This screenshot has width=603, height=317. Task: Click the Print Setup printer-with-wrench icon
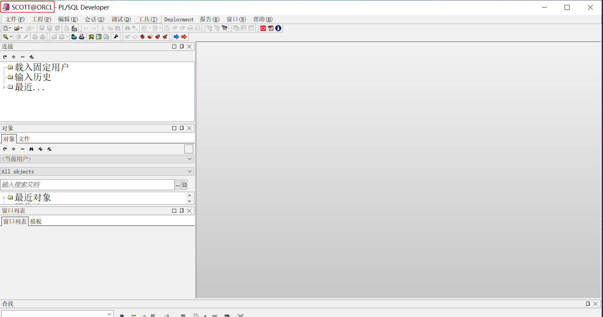(74, 28)
